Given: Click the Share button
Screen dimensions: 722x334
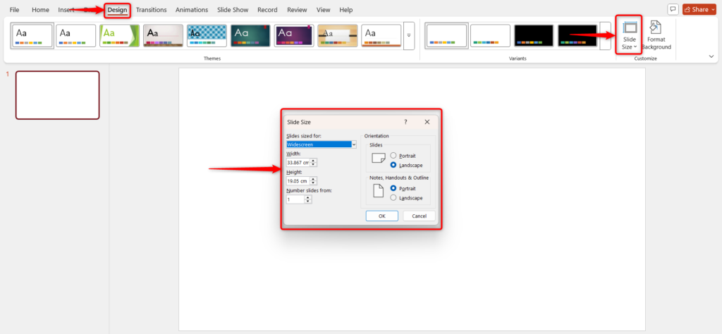Looking at the screenshot, I should [699, 9].
